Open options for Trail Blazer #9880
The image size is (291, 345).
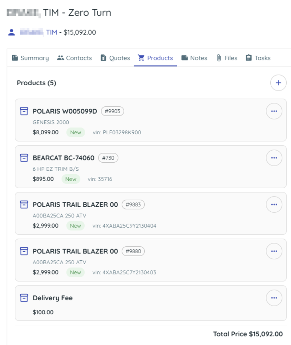point(274,251)
